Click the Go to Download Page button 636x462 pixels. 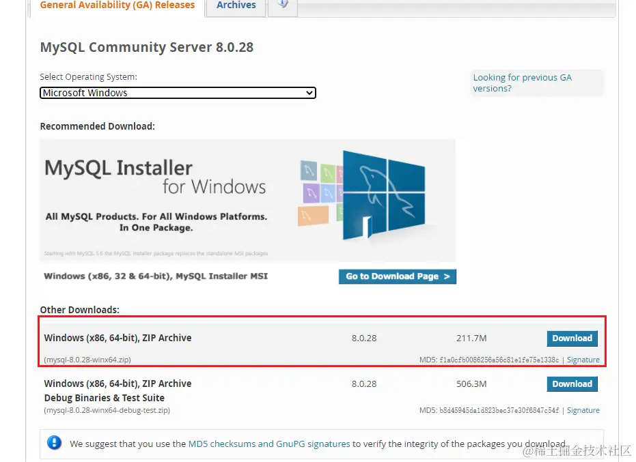coord(398,276)
